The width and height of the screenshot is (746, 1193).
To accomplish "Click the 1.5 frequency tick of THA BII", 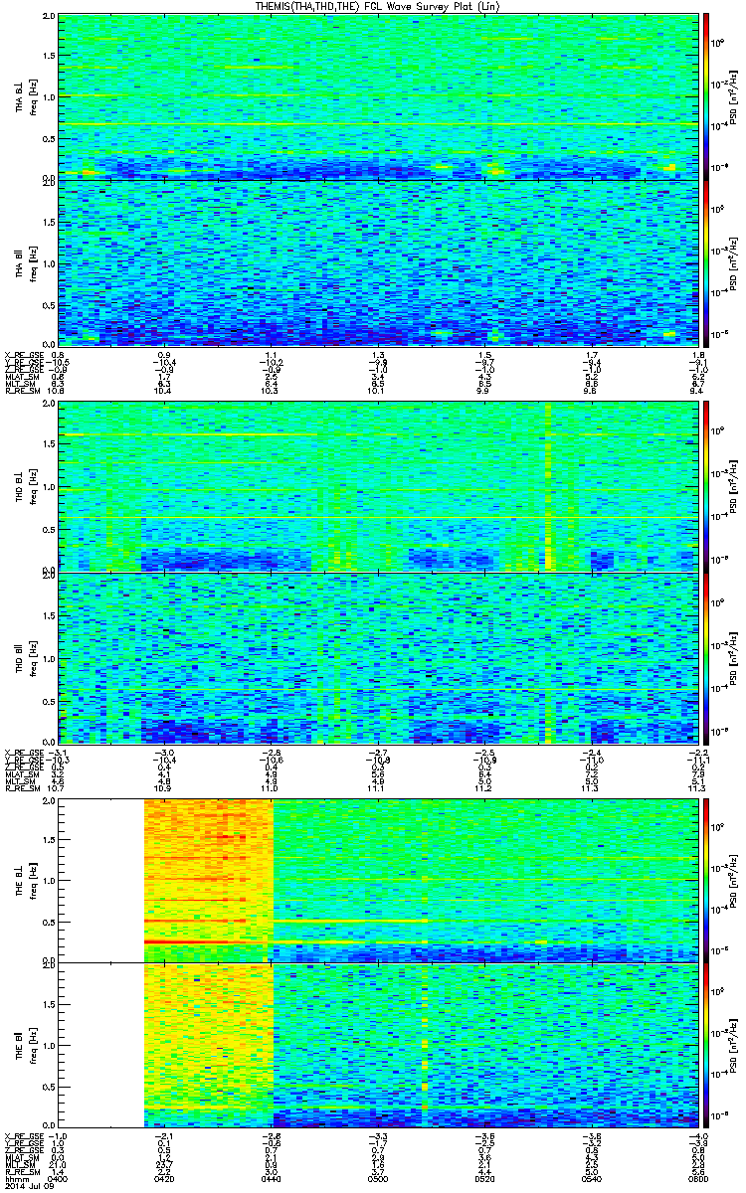I will coord(49,223).
